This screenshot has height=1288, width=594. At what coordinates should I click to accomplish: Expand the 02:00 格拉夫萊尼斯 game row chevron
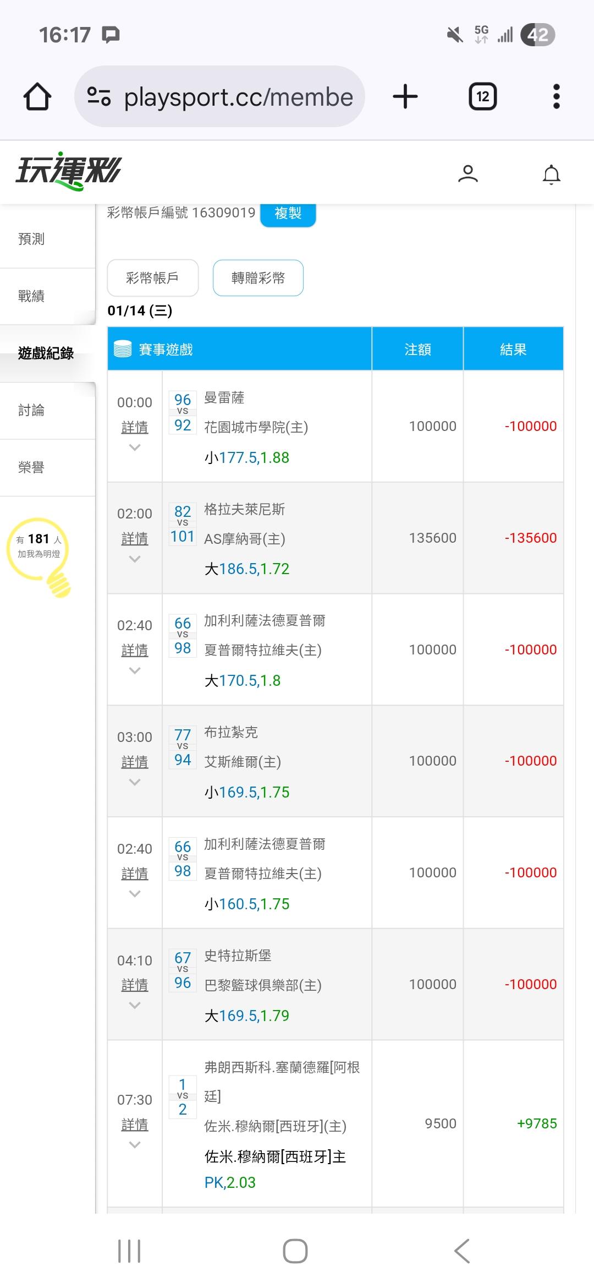pos(135,559)
